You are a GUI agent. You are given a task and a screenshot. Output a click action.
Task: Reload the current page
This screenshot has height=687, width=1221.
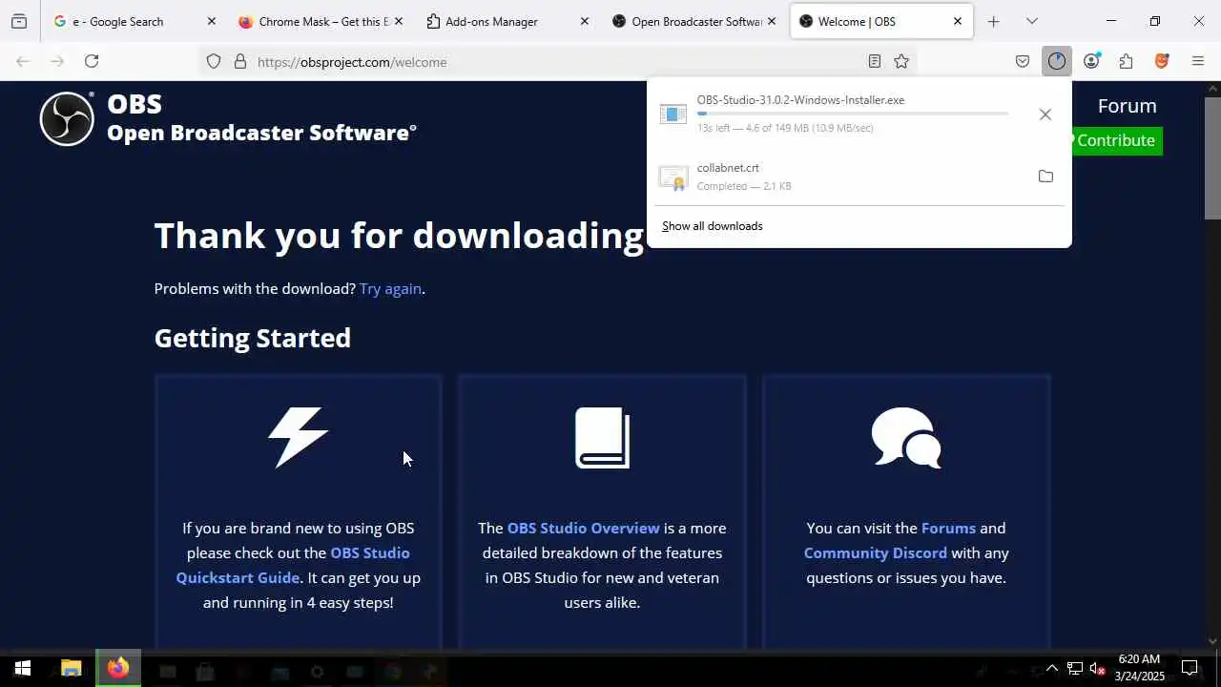[92, 61]
